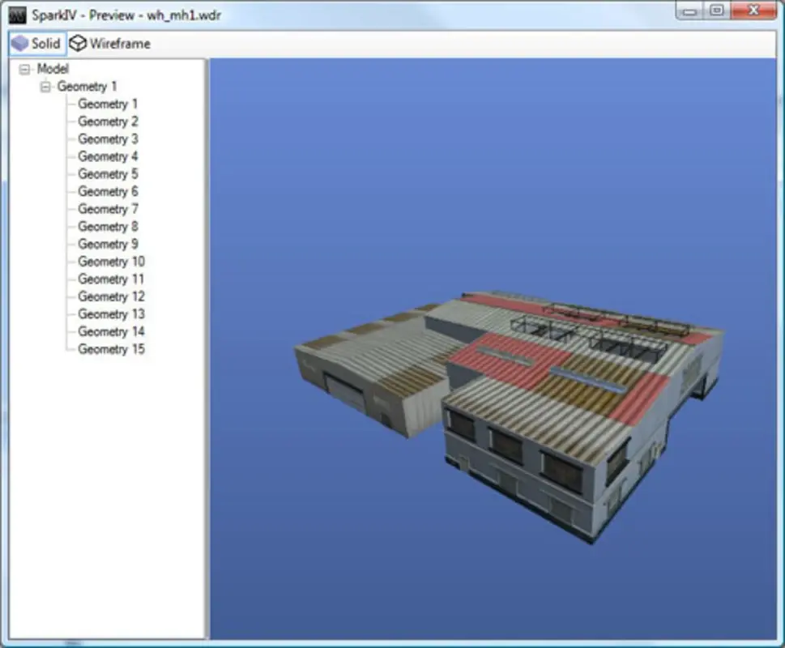
Task: Select Geometry 3 in the tree
Action: 107,139
